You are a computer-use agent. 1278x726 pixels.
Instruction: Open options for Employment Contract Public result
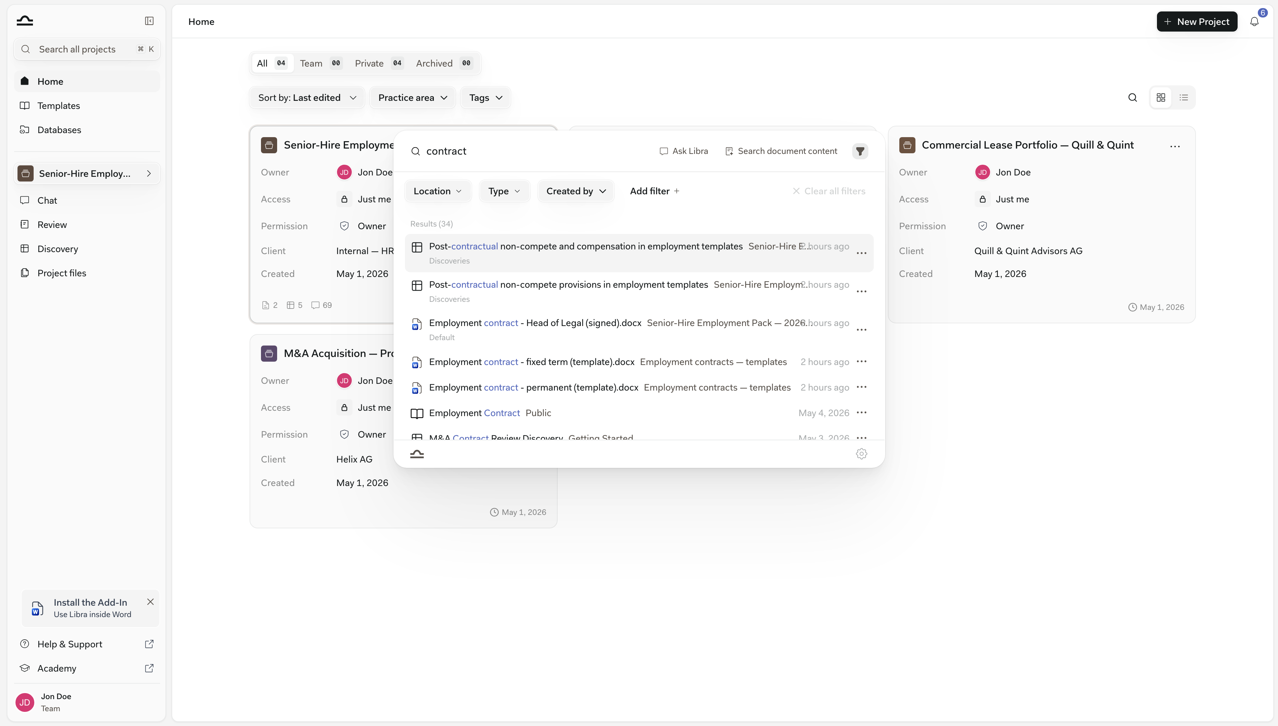(x=862, y=413)
